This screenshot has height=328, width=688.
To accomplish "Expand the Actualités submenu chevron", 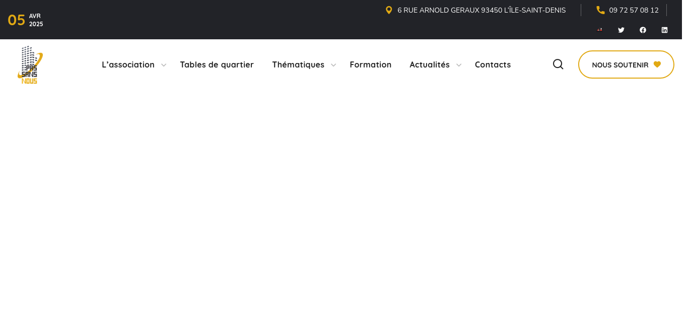I will [x=458, y=65].
